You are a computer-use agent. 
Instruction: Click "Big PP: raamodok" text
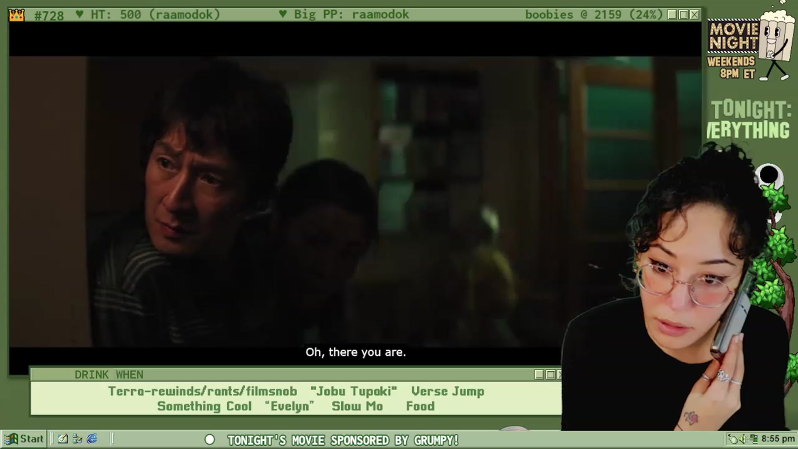pos(352,15)
